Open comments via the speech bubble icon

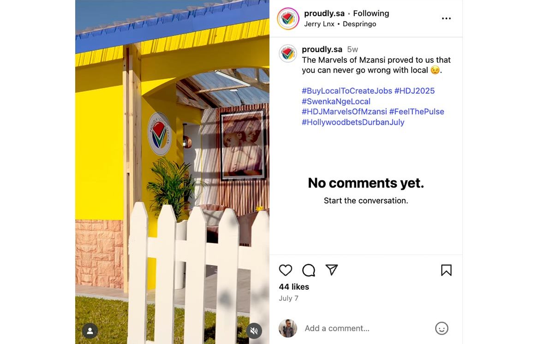click(309, 270)
